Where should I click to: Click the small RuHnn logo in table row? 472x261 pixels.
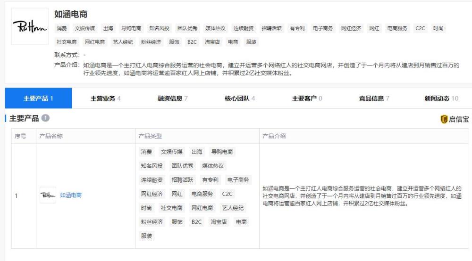click(48, 195)
